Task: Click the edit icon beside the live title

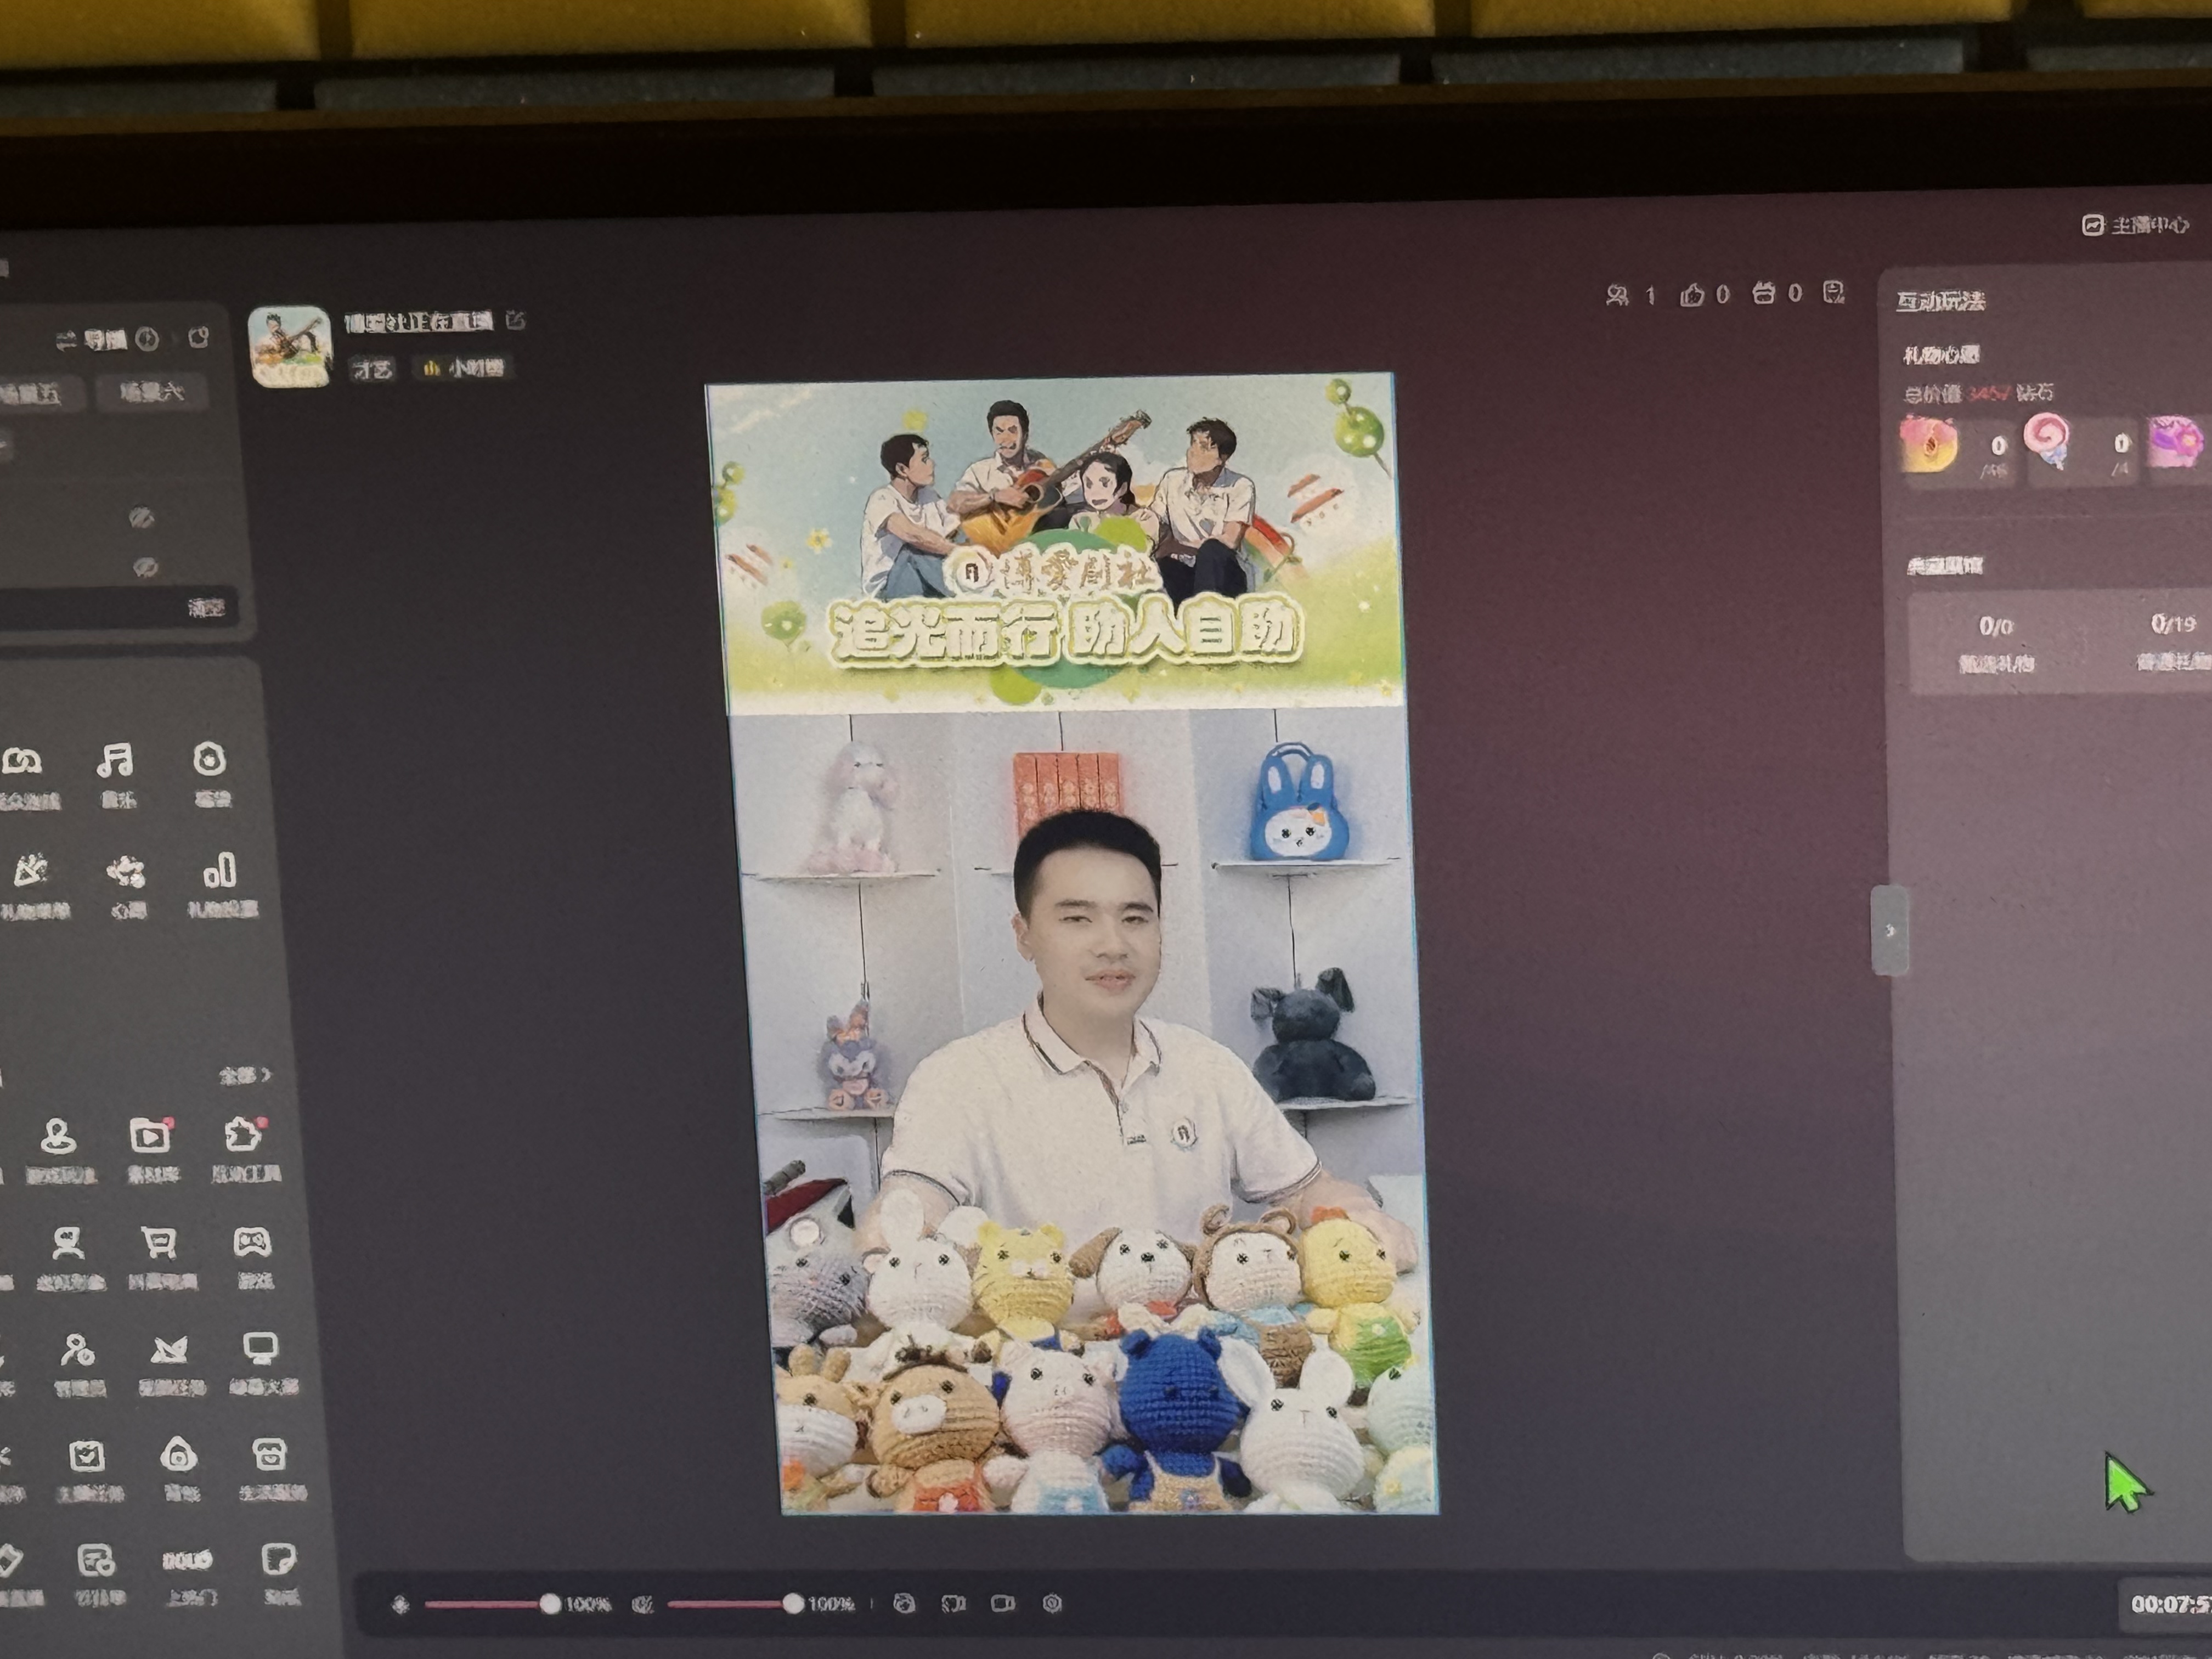Action: [516, 320]
